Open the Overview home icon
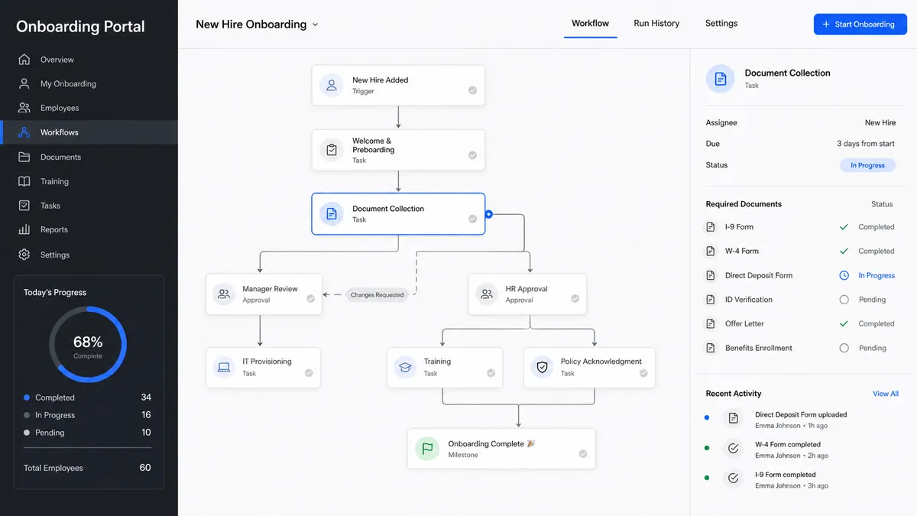Screen dimensions: 917x516 24,60
